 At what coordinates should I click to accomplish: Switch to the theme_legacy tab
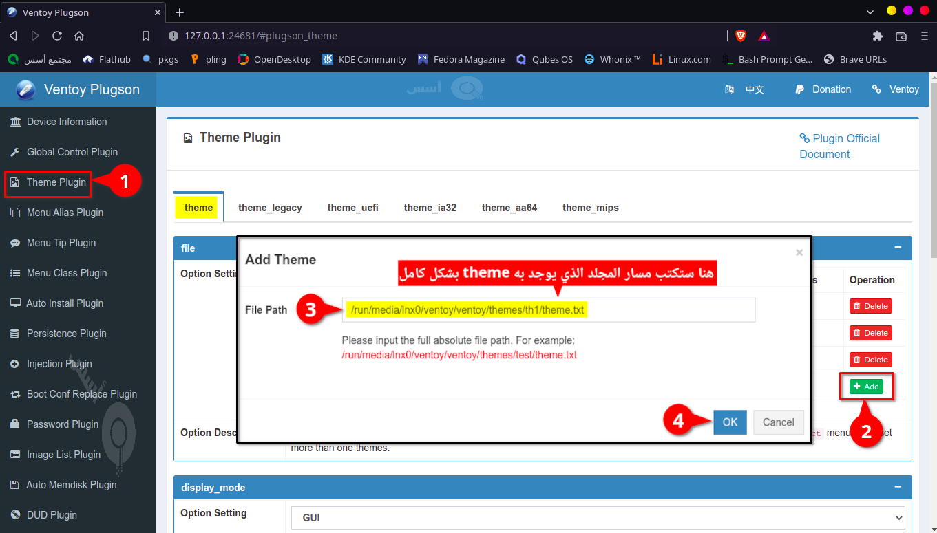(x=270, y=208)
